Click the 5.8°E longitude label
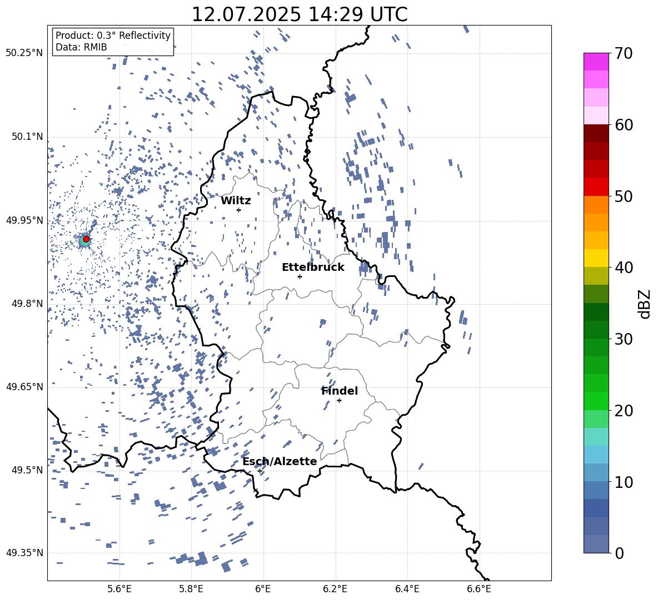Screen dimensions: 658x600 click(191, 589)
